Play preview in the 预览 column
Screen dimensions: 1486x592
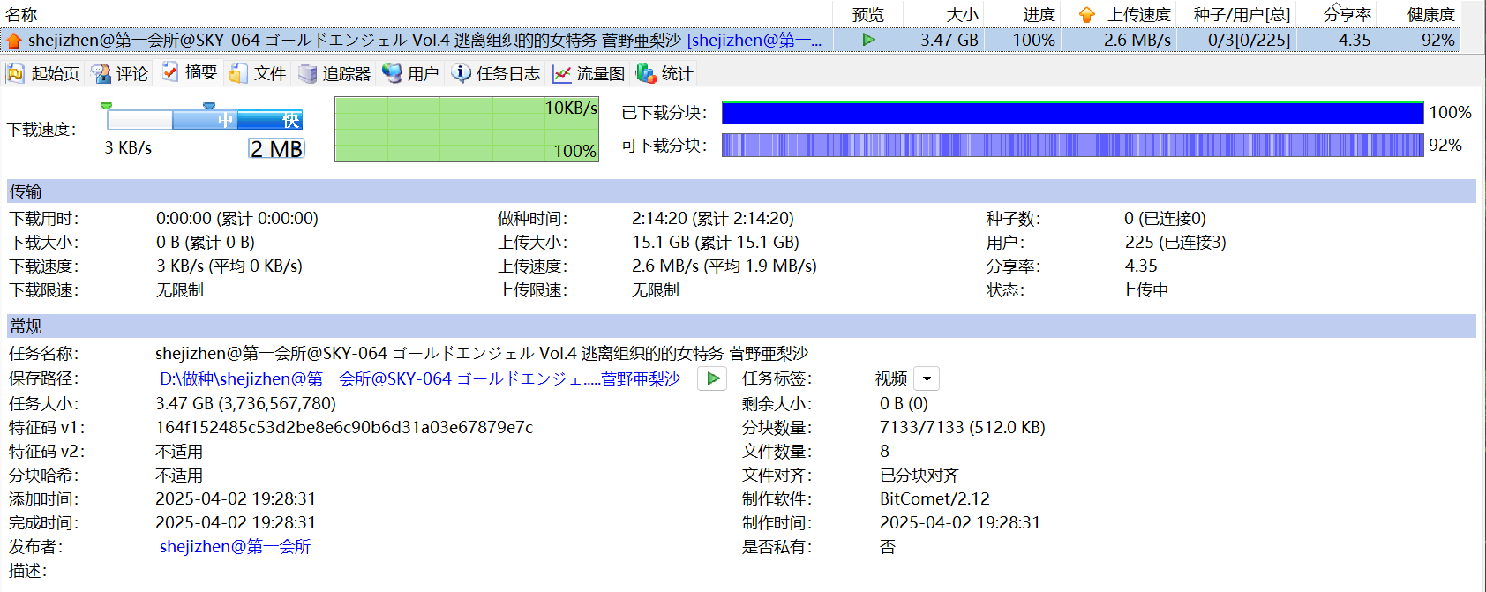pyautogui.click(x=868, y=40)
